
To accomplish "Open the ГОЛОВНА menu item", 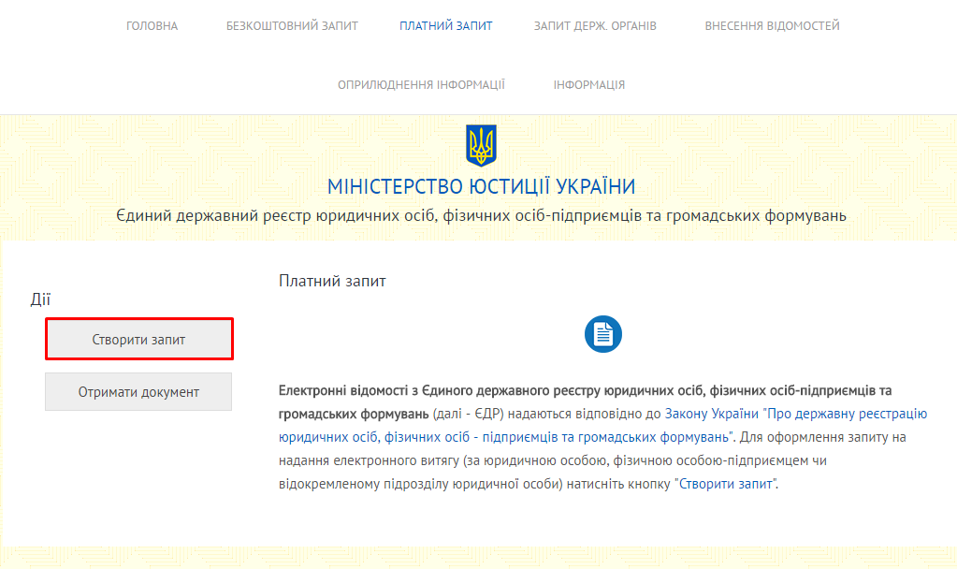I will [x=152, y=25].
